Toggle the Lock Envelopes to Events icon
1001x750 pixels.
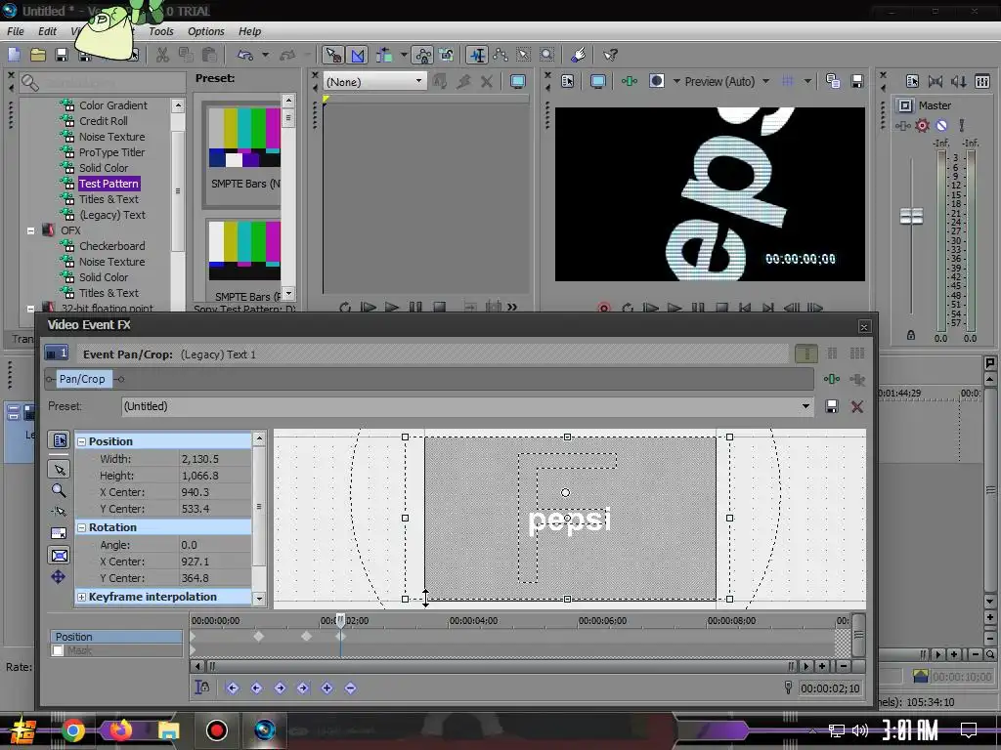[x=422, y=55]
